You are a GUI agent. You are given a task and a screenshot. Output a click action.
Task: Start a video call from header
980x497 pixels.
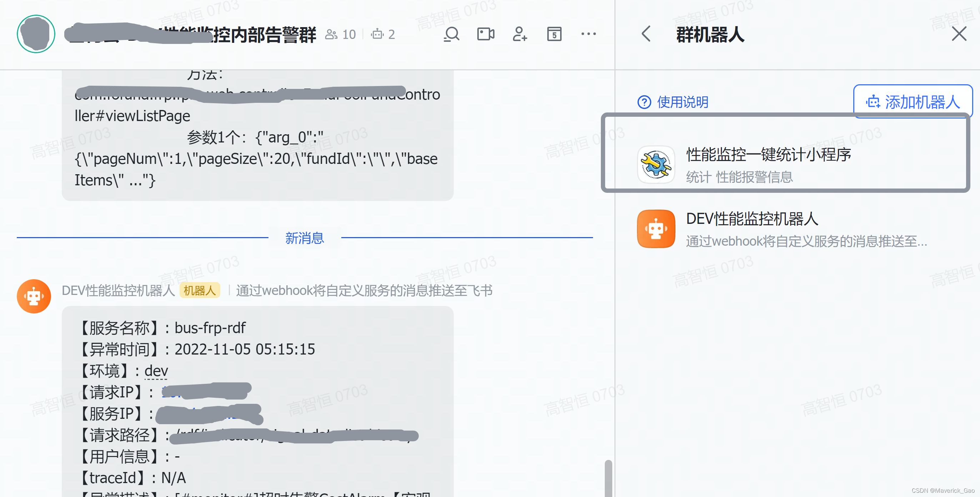[x=486, y=34]
